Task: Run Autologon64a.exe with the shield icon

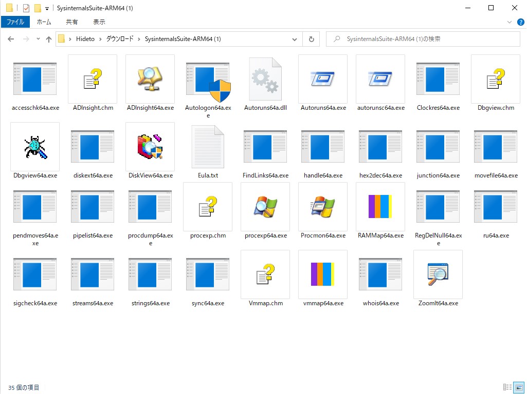Action: 207,78
